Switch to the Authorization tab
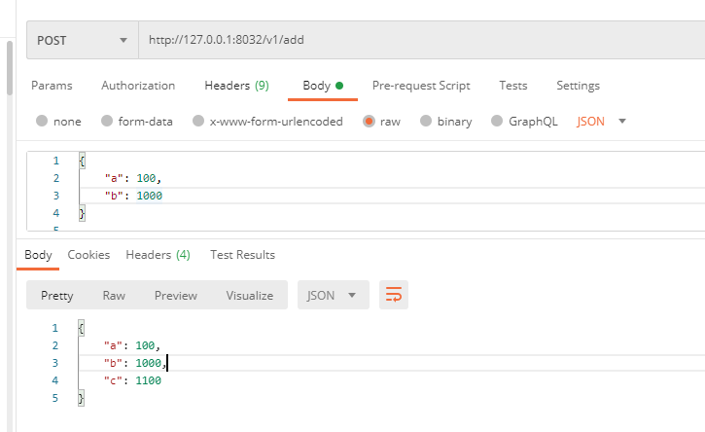 pyautogui.click(x=138, y=86)
